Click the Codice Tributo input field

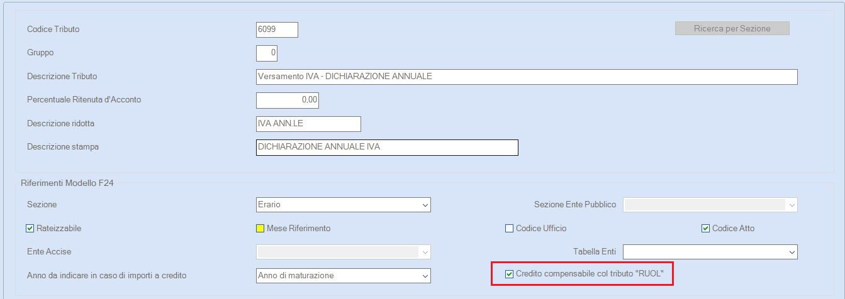[x=277, y=30]
